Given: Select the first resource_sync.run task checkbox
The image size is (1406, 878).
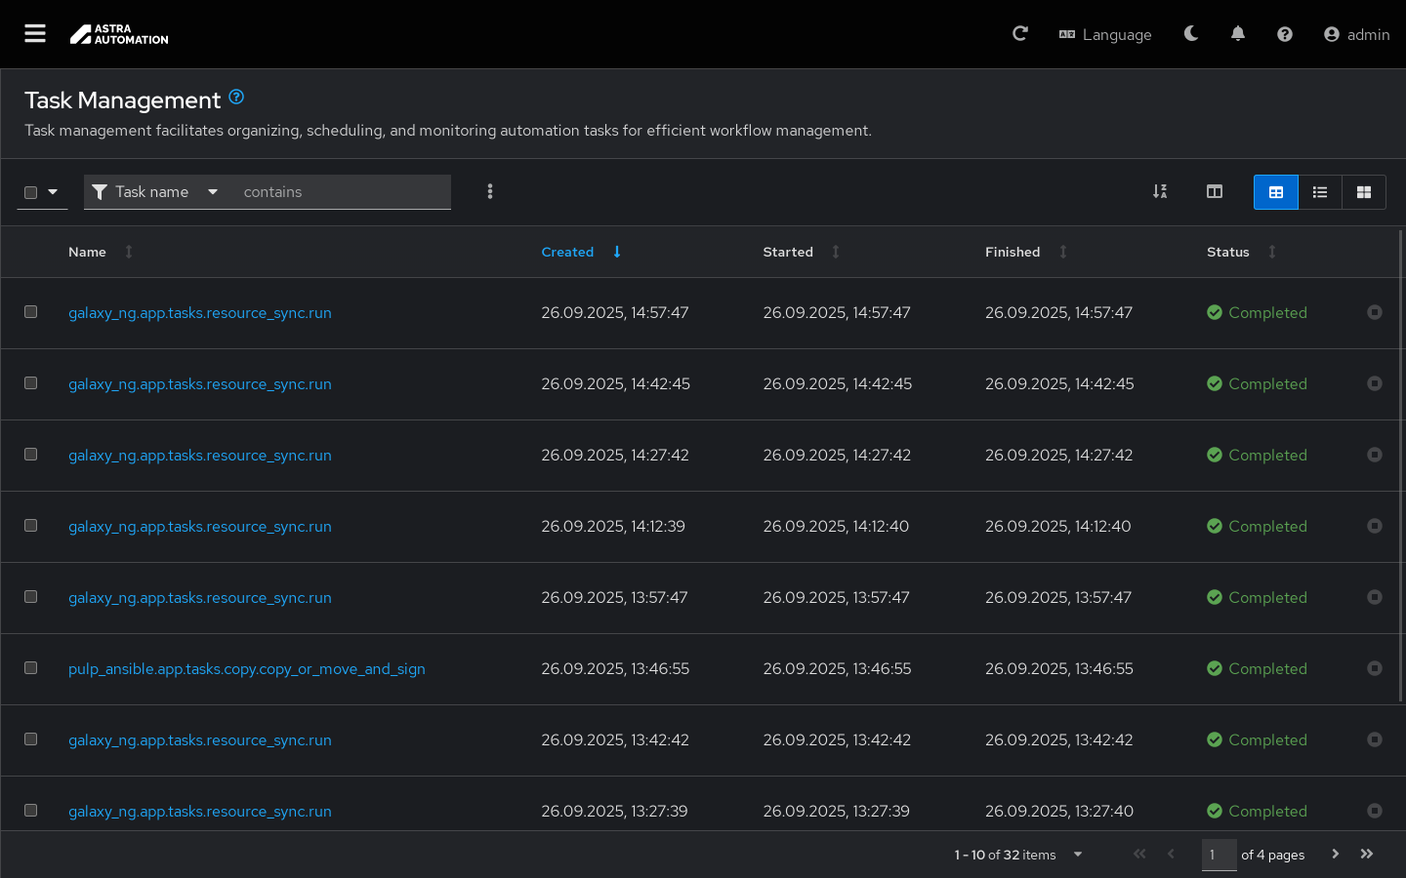Looking at the screenshot, I should [x=31, y=312].
